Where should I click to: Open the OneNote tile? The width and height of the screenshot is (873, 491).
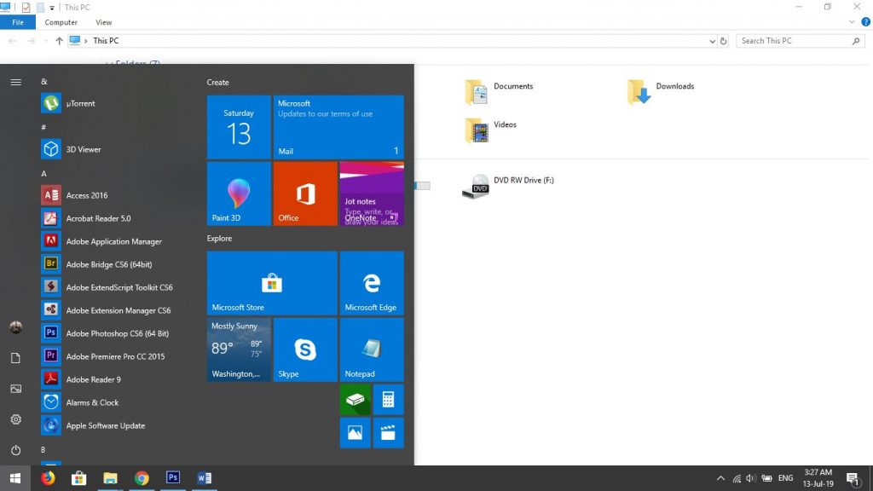click(372, 194)
